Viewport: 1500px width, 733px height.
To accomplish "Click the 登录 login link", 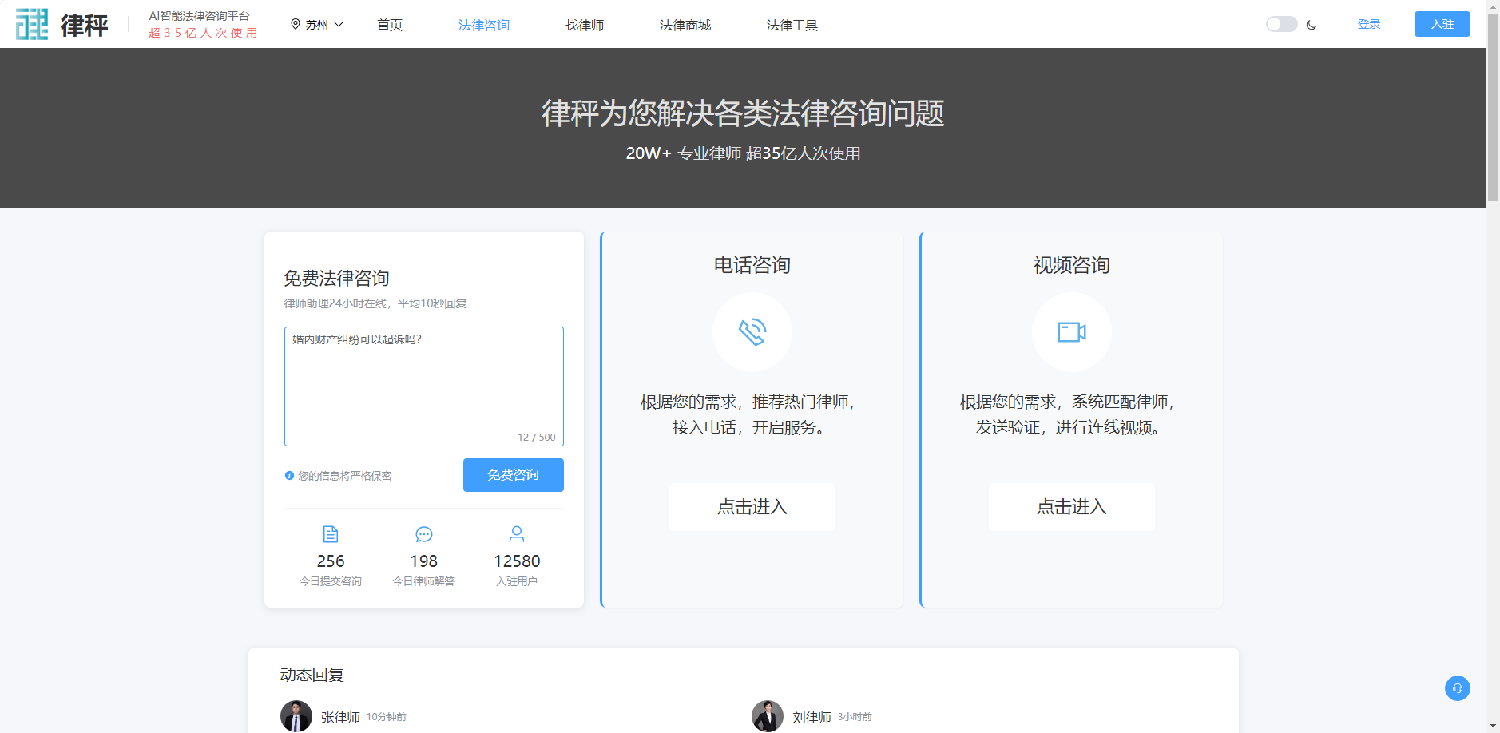I will pos(1369,25).
